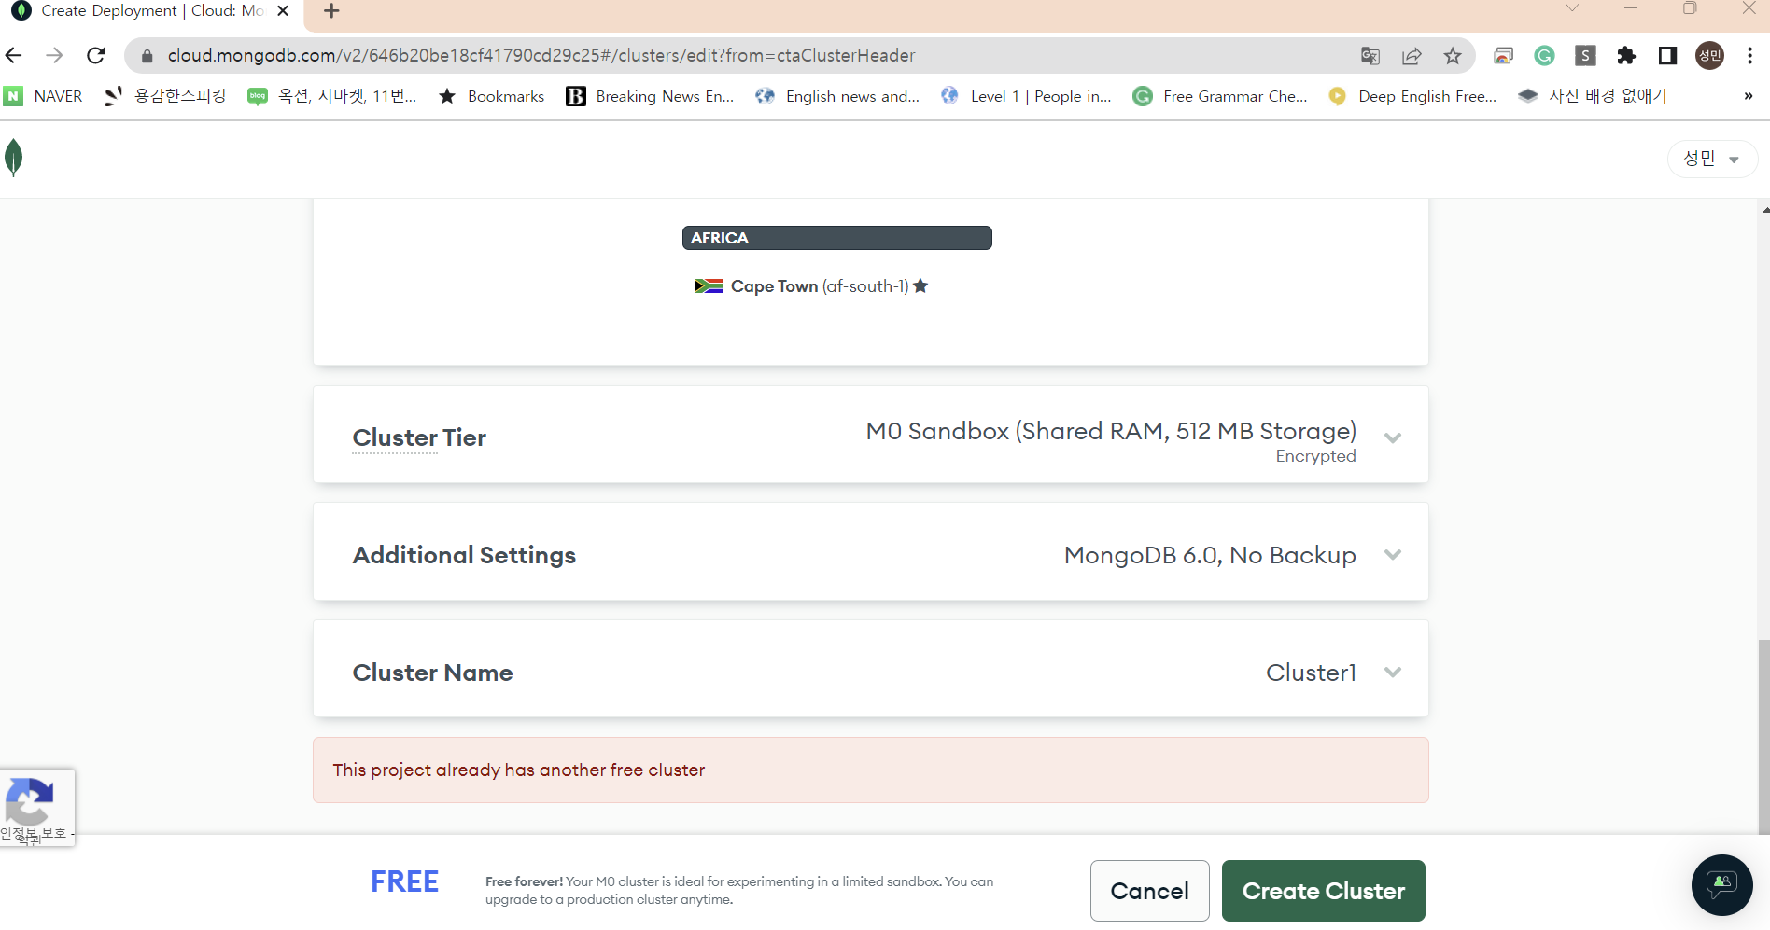Click the 'Free forever!' description text
1770x930 pixels.
(x=739, y=891)
